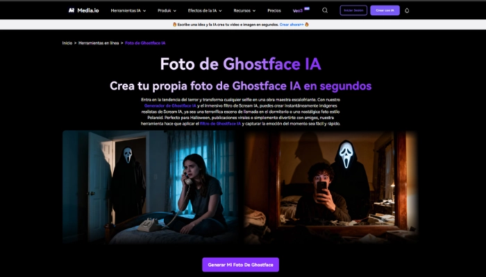This screenshot has height=277, width=486.
Task: Click the Media.io logo
Action: (x=83, y=10)
